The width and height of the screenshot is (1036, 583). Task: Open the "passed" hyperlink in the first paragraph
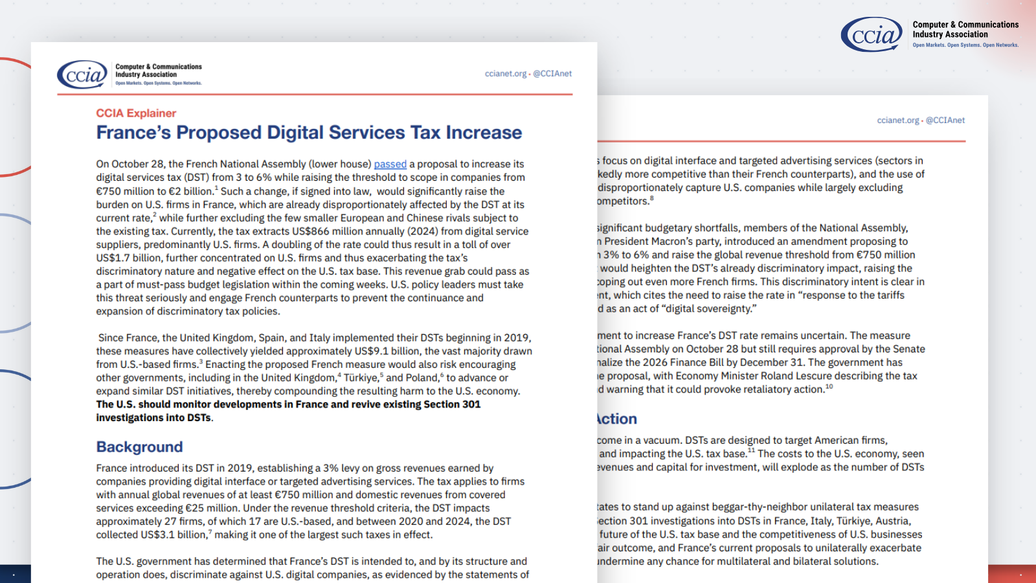(390, 165)
